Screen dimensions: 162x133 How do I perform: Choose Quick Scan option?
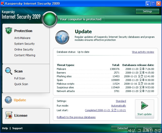(x=21, y=84)
